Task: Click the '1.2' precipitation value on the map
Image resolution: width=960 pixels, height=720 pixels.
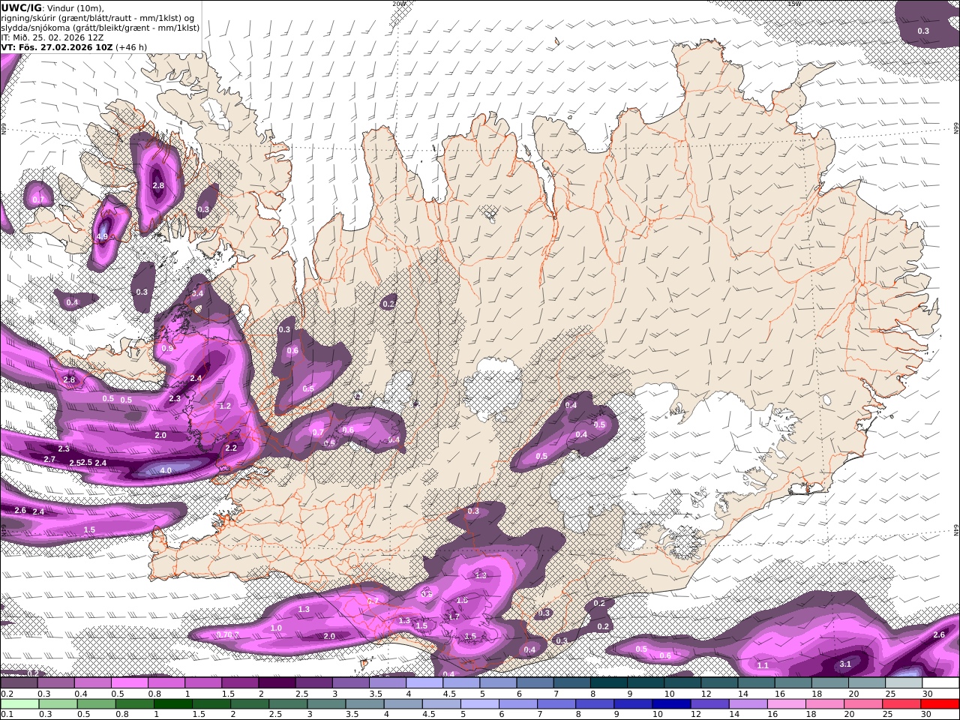Action: (x=225, y=406)
